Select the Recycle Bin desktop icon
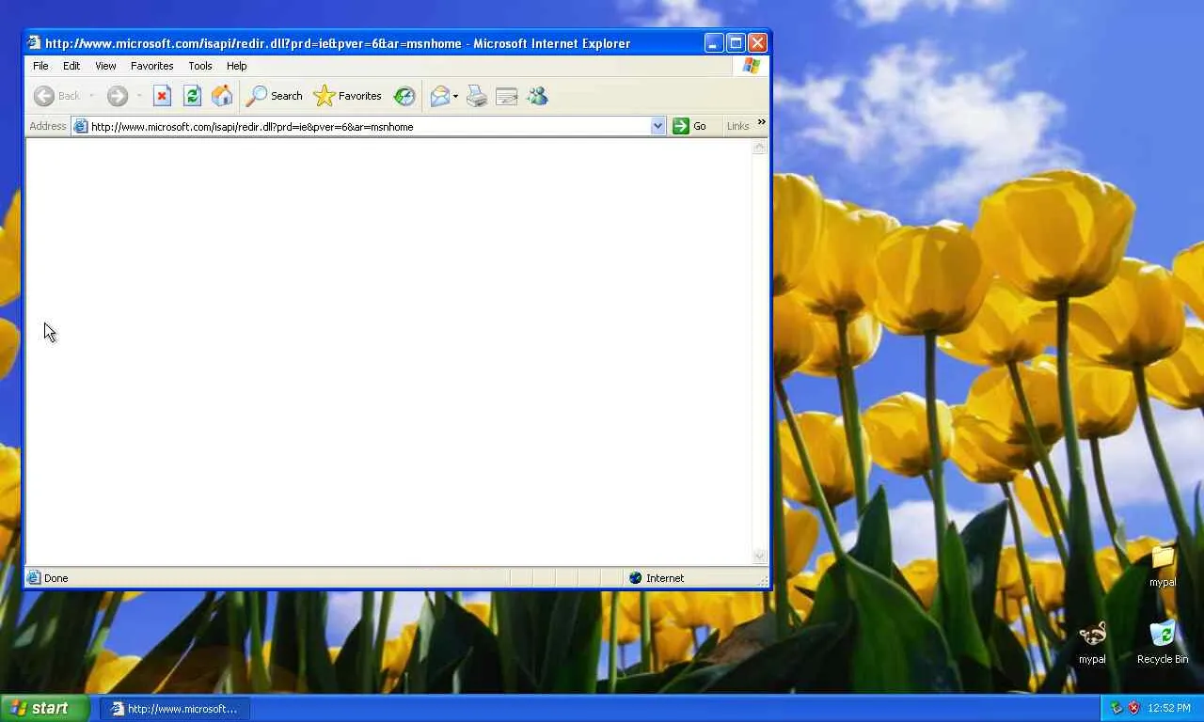This screenshot has width=1204, height=722. [x=1163, y=644]
